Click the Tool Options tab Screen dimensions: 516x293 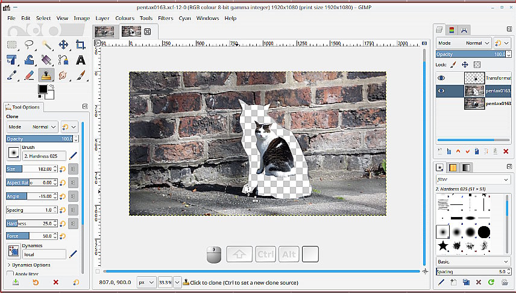23,107
